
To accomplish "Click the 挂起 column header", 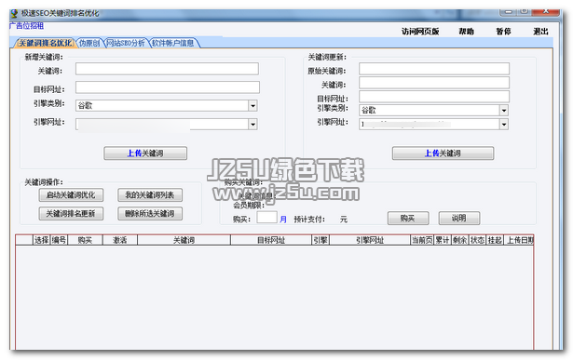I will (495, 240).
